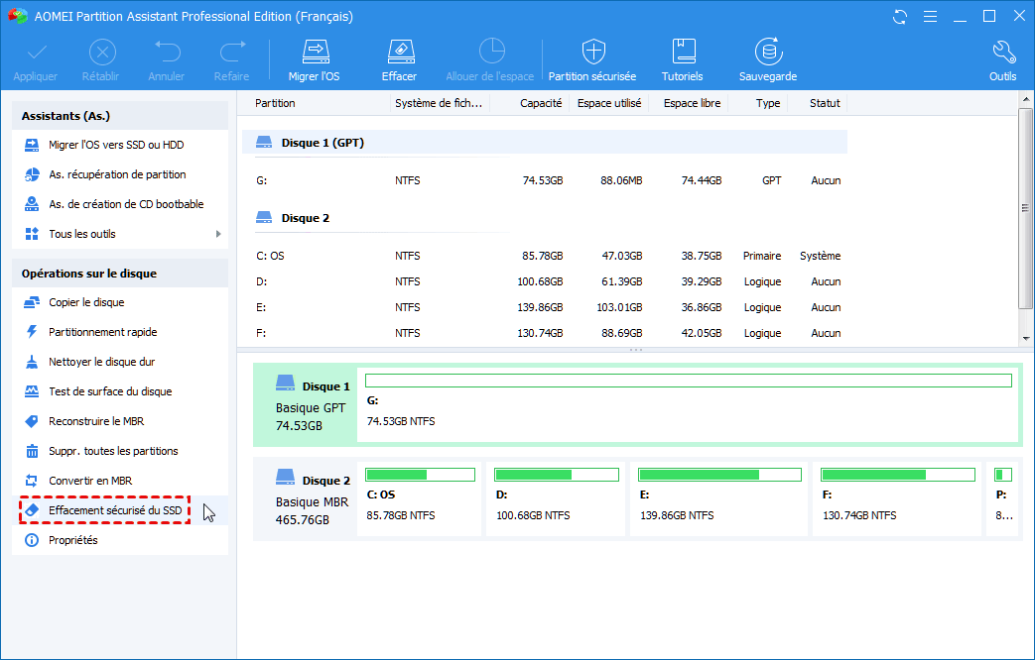The image size is (1035, 660).
Task: Select the Disque 1 Basique GPT block
Action: [304, 405]
